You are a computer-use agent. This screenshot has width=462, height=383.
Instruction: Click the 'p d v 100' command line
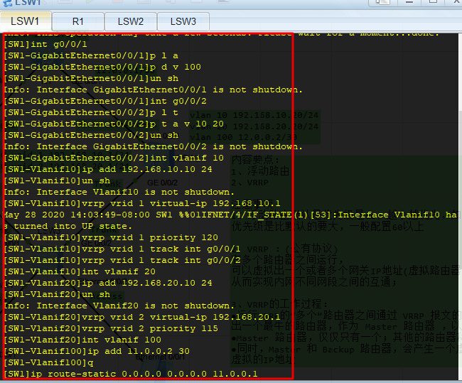(102, 67)
